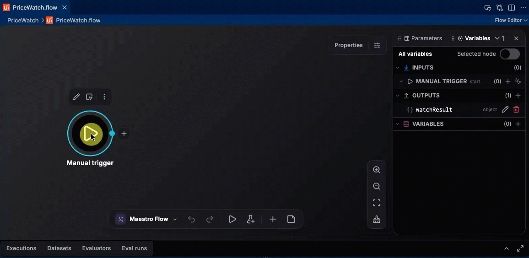The height and width of the screenshot is (258, 529).
Task: Switch to the Parameters tab
Action: [x=423, y=38]
